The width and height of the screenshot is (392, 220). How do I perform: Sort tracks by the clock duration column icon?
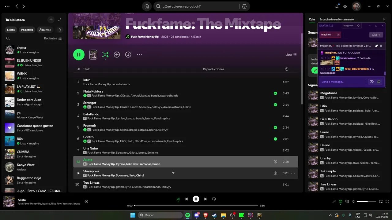(287, 69)
